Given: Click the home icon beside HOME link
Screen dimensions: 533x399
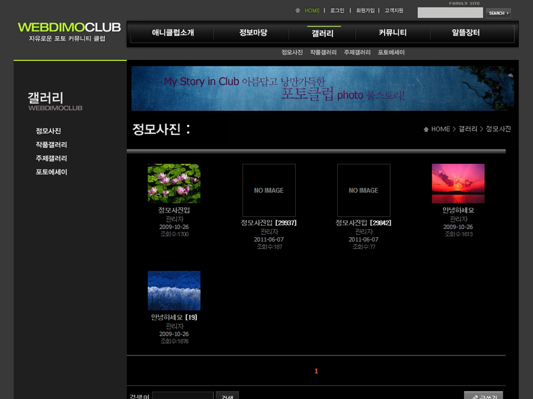Looking at the screenshot, I should [297, 11].
